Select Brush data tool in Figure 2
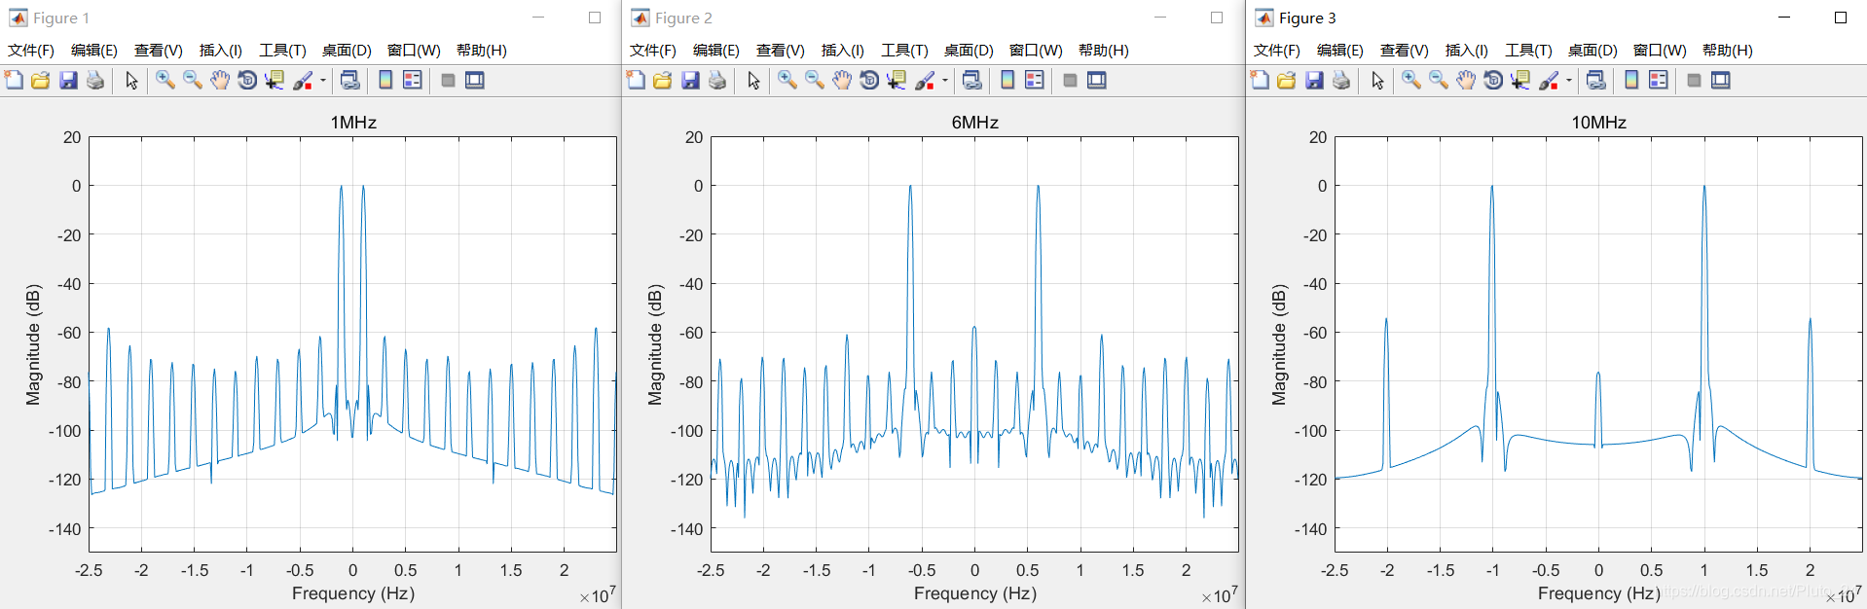 926,80
